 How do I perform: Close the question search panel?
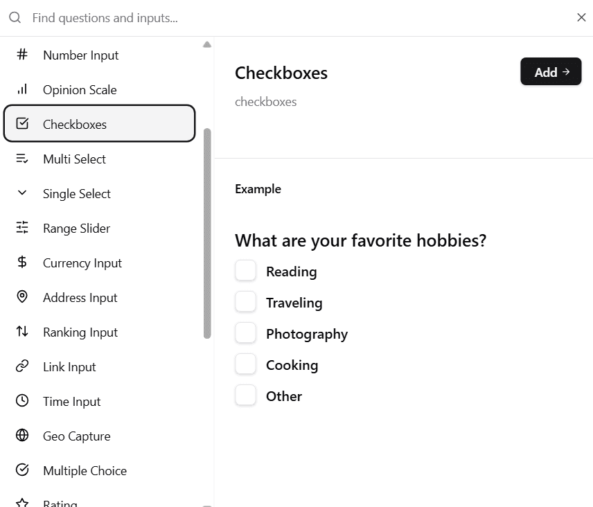[x=581, y=17]
